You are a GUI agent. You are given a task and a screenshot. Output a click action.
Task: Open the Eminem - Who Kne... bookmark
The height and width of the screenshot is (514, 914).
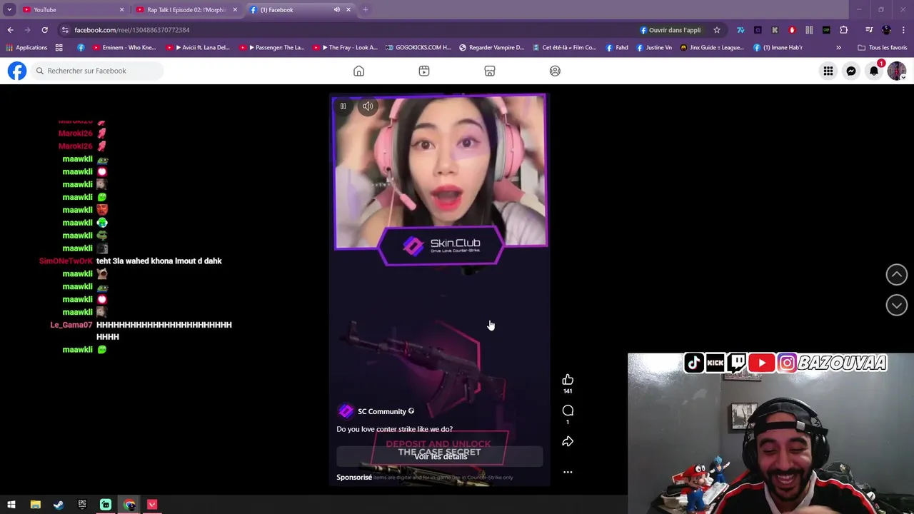pyautogui.click(x=124, y=48)
